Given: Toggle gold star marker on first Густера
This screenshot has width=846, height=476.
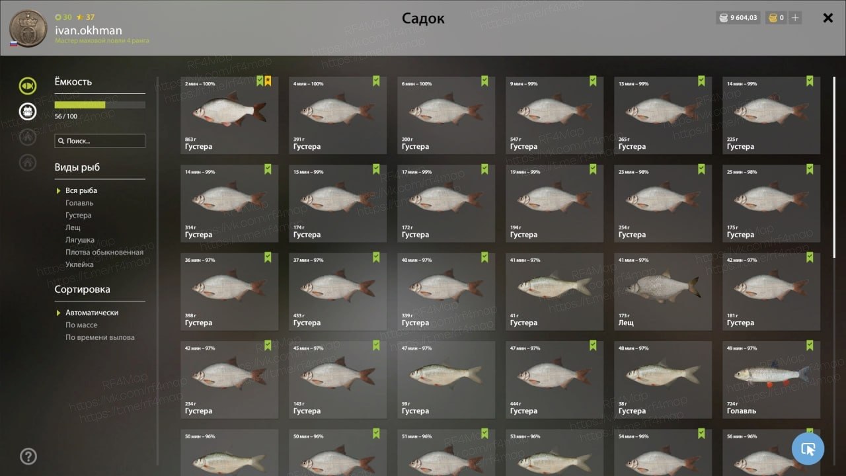Looking at the screenshot, I should pyautogui.click(x=268, y=81).
